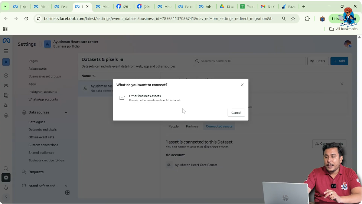Open Catalogues
The image size is (362, 204).
37,122
